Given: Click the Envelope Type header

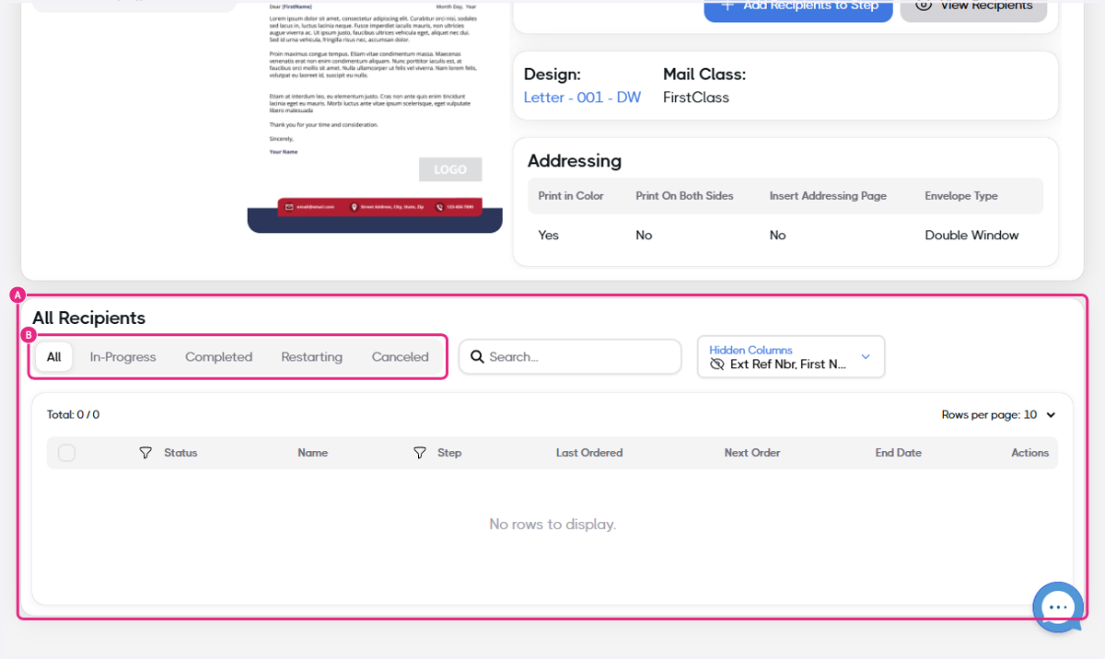Looking at the screenshot, I should 961,196.
